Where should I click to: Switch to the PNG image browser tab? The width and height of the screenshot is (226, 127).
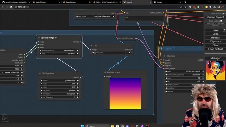pyautogui.click(x=107, y=2)
